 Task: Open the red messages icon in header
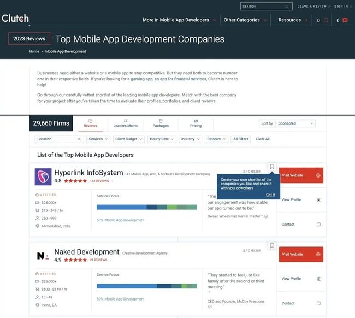tap(345, 20)
